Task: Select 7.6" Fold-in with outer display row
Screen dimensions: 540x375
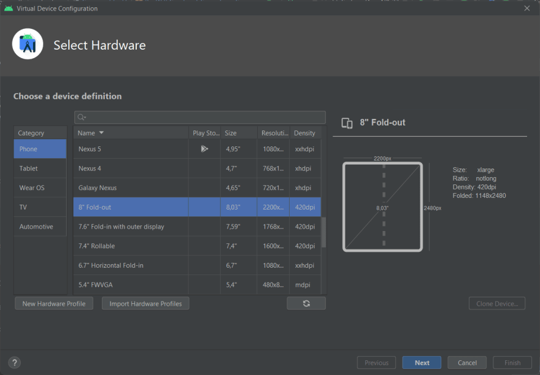Action: [197, 227]
